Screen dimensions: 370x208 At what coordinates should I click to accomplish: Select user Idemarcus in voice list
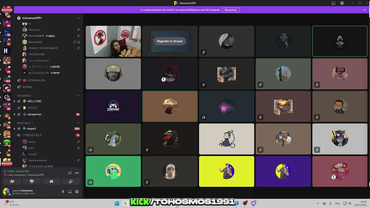tap(51, 30)
